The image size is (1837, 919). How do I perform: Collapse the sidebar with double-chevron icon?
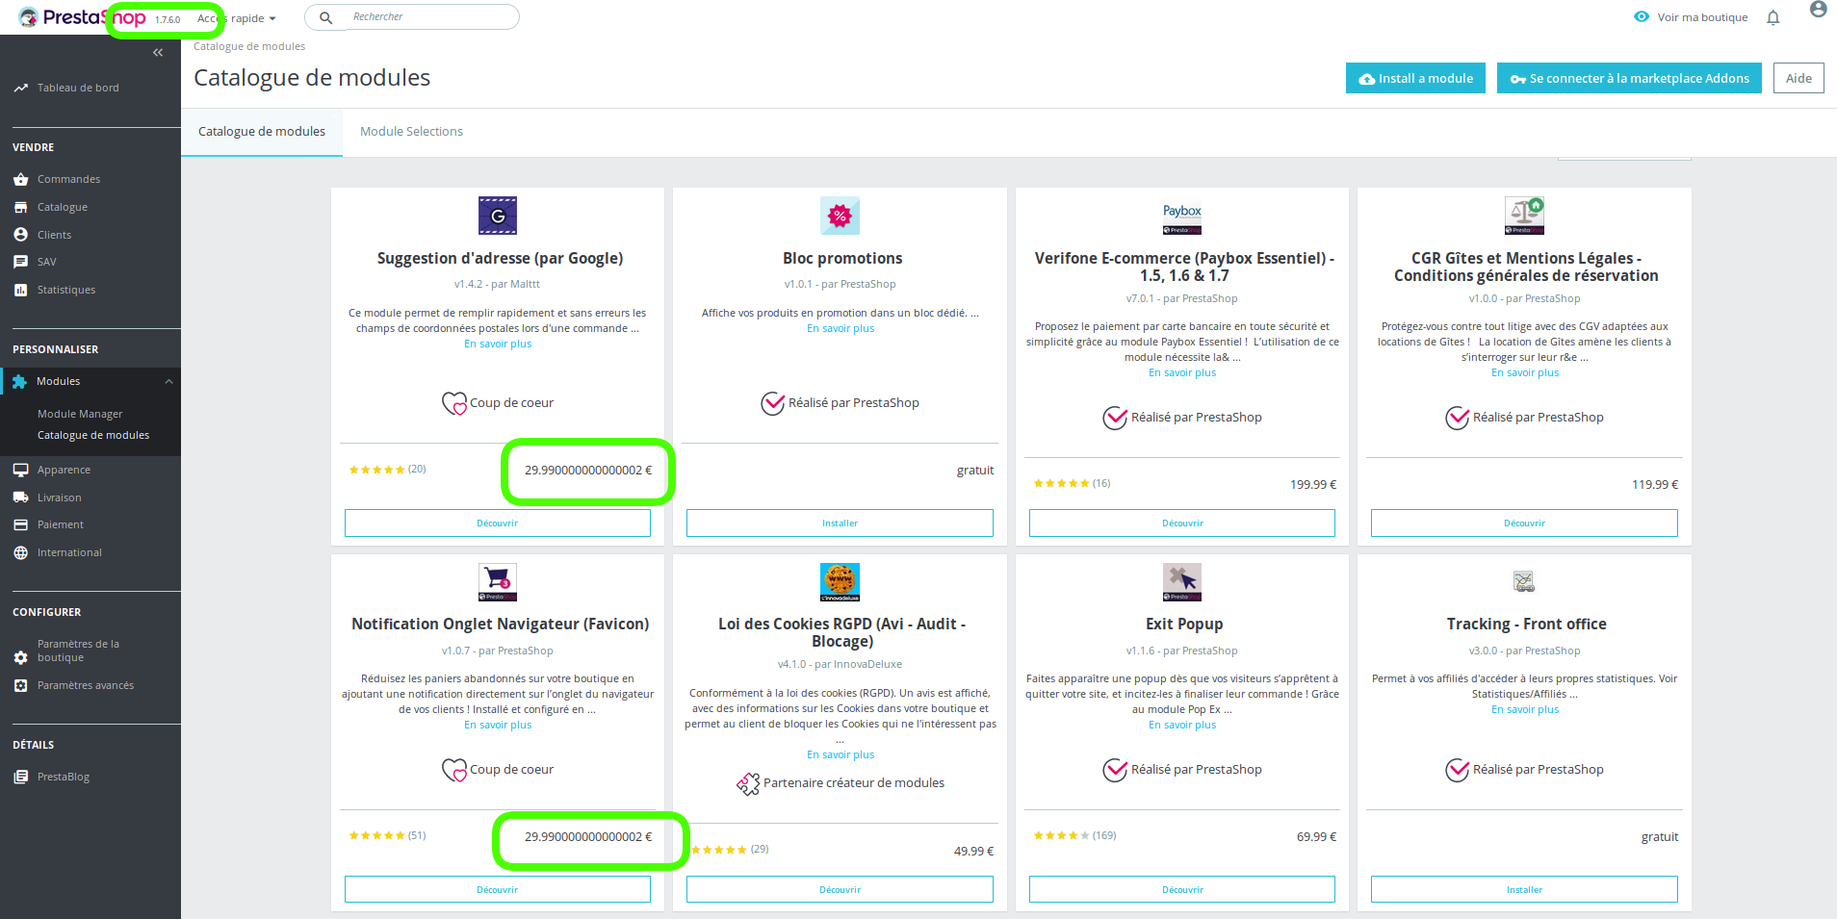pos(158,53)
